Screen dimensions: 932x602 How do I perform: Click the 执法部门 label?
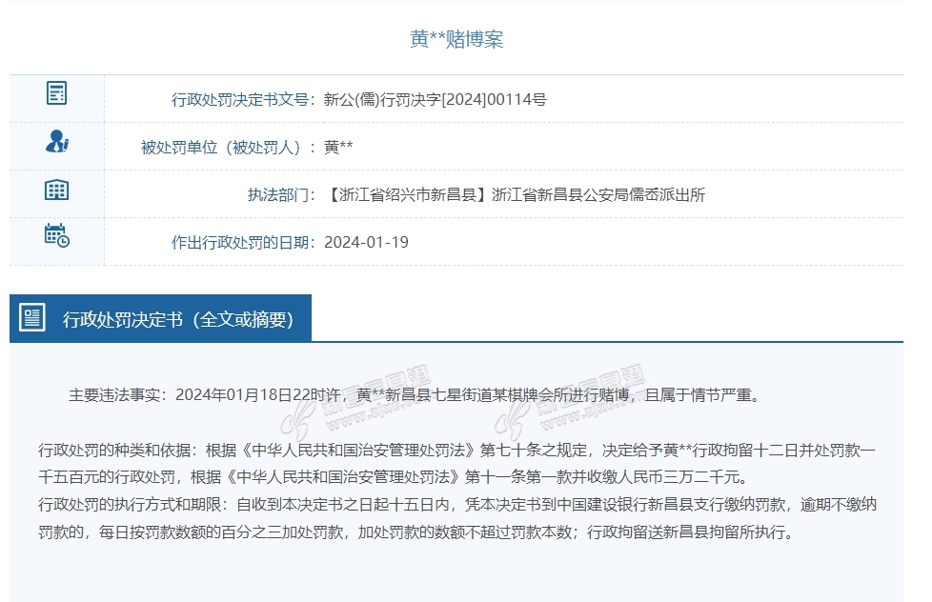click(281, 194)
